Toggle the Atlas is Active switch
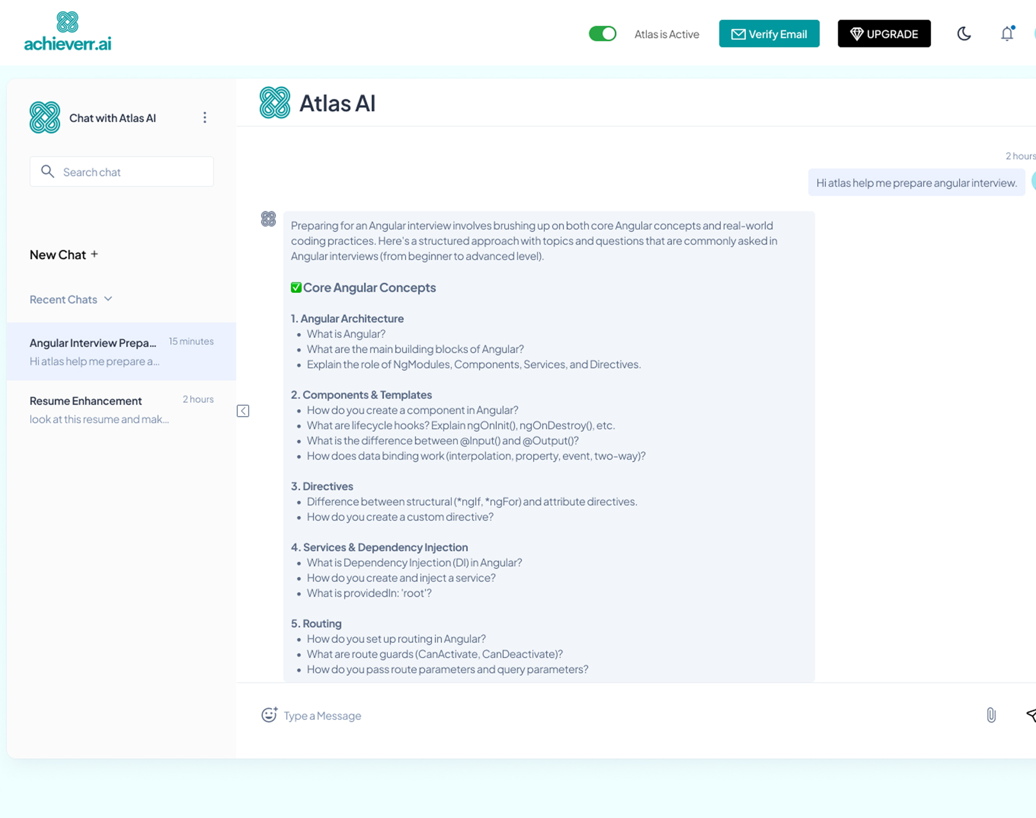 tap(602, 34)
